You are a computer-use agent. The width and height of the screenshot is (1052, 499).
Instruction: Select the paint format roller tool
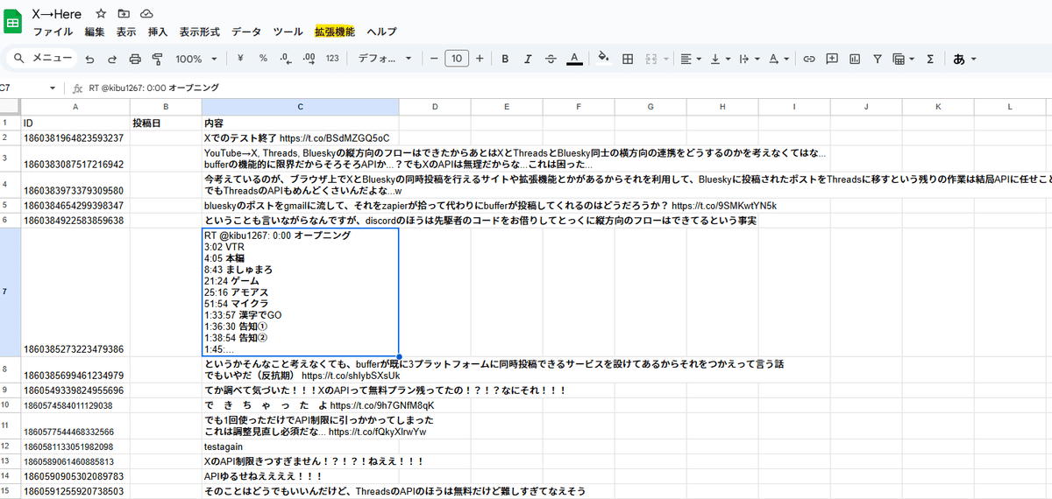(158, 59)
